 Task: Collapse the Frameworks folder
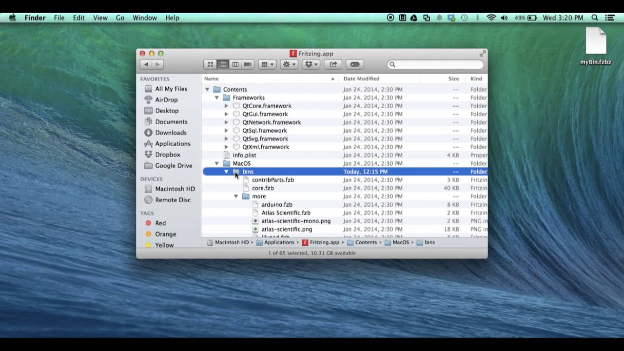tap(217, 97)
